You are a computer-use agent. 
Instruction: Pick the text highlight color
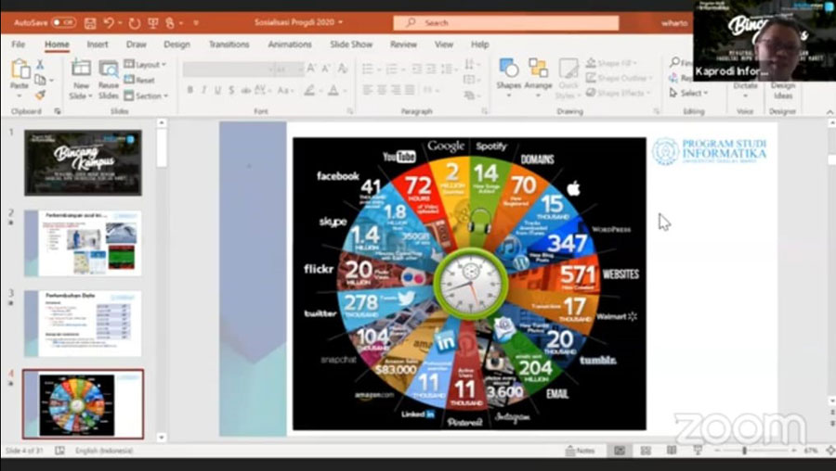309,91
